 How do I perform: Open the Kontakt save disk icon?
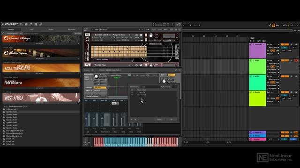[x=26, y=24]
